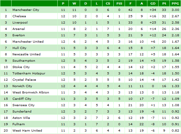
Task: Click the P column header
Action: tap(63, 3)
